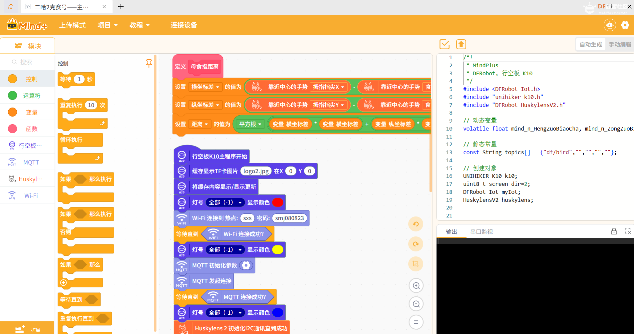The height and width of the screenshot is (334, 634).
Task: Select the Wi-Fi category
Action: coord(27,195)
